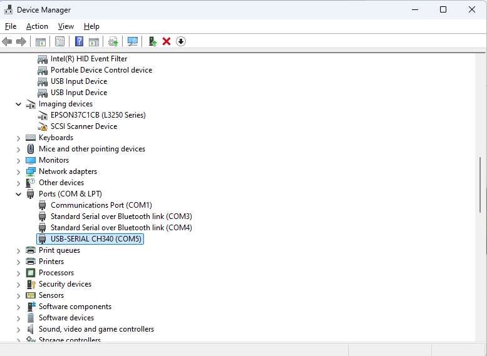Open Help via blue question mark icon

79,41
